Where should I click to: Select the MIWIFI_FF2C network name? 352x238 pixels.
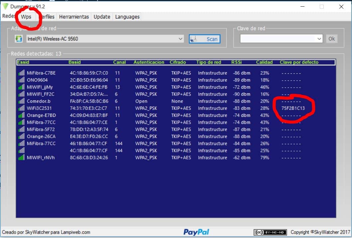point(41,94)
